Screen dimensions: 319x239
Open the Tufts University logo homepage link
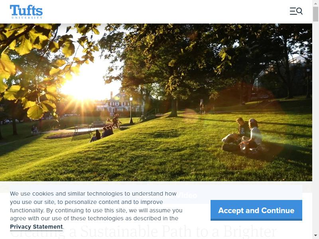(x=26, y=12)
